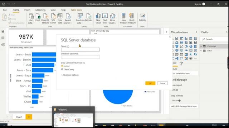Select the DirectQuery connectivity mode
The height and width of the screenshot is (128, 229).
pyautogui.click(x=62, y=69)
